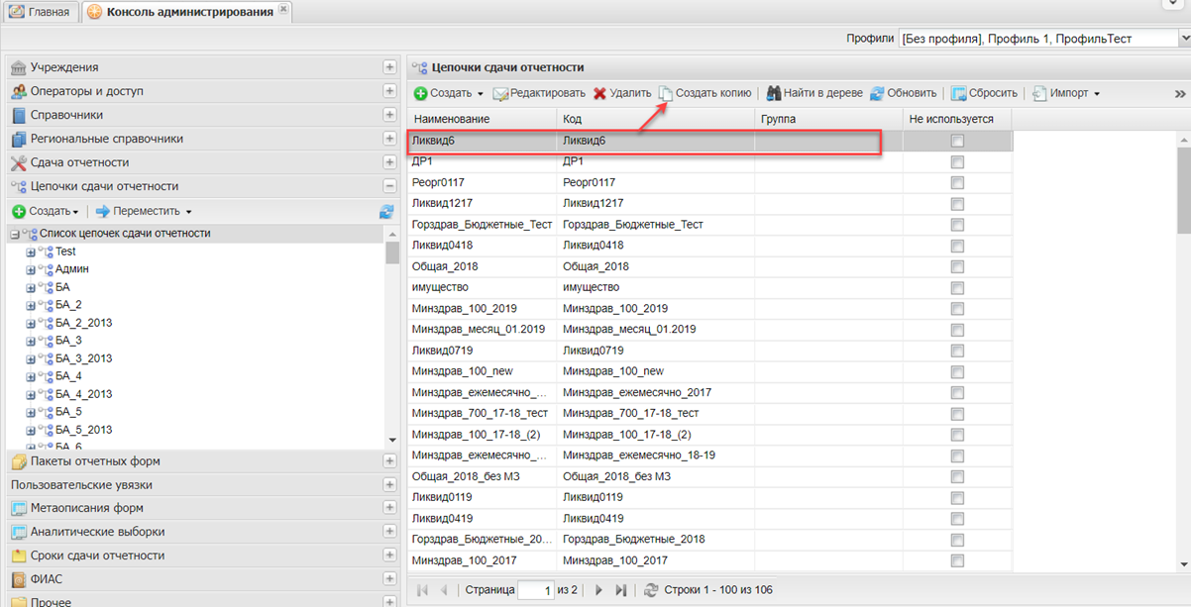Switch to the Главная tab
Image resolution: width=1191 pixels, height=607 pixels.
point(41,12)
